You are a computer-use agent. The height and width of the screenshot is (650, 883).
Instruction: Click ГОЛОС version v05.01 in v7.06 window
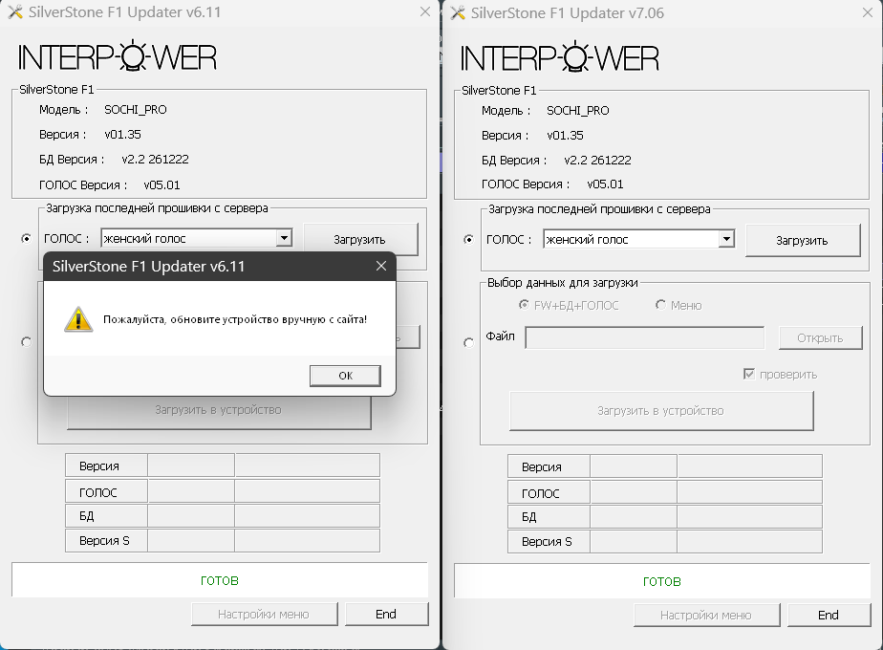(x=605, y=184)
